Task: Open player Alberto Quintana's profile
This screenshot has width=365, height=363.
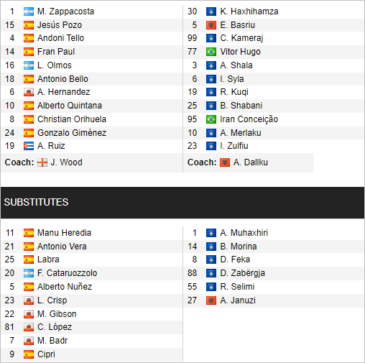Action: (70, 106)
